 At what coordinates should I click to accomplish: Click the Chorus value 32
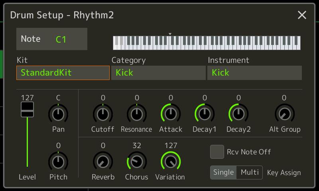tap(137, 146)
